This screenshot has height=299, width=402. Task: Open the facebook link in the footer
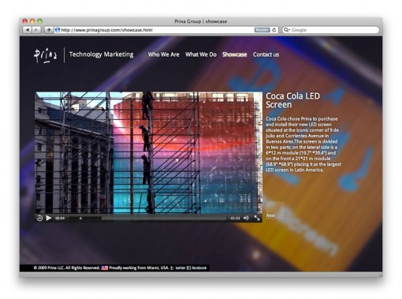click(x=199, y=268)
